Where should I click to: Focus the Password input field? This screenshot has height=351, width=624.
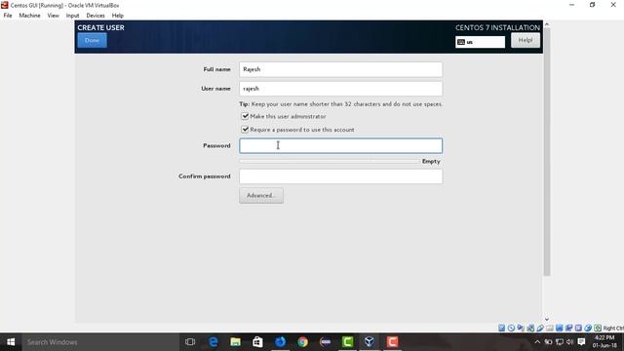(x=340, y=145)
